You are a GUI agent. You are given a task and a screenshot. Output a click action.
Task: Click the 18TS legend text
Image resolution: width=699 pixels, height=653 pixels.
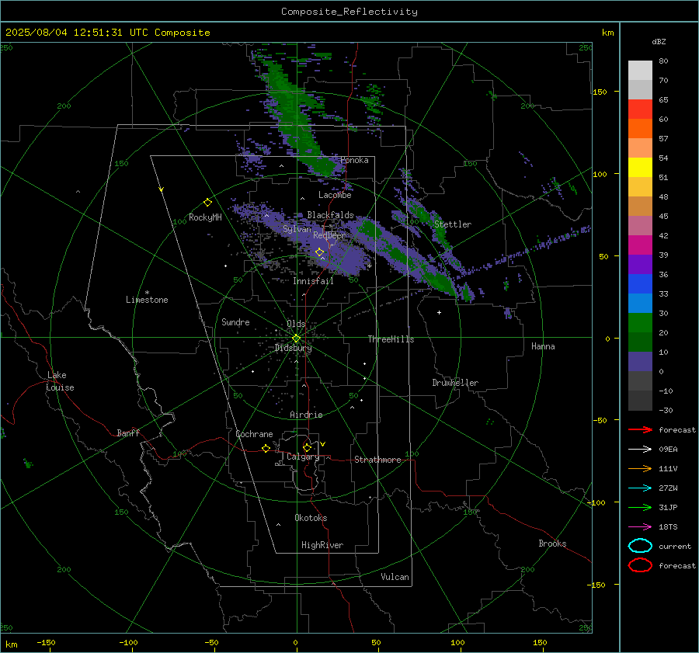pos(668,527)
